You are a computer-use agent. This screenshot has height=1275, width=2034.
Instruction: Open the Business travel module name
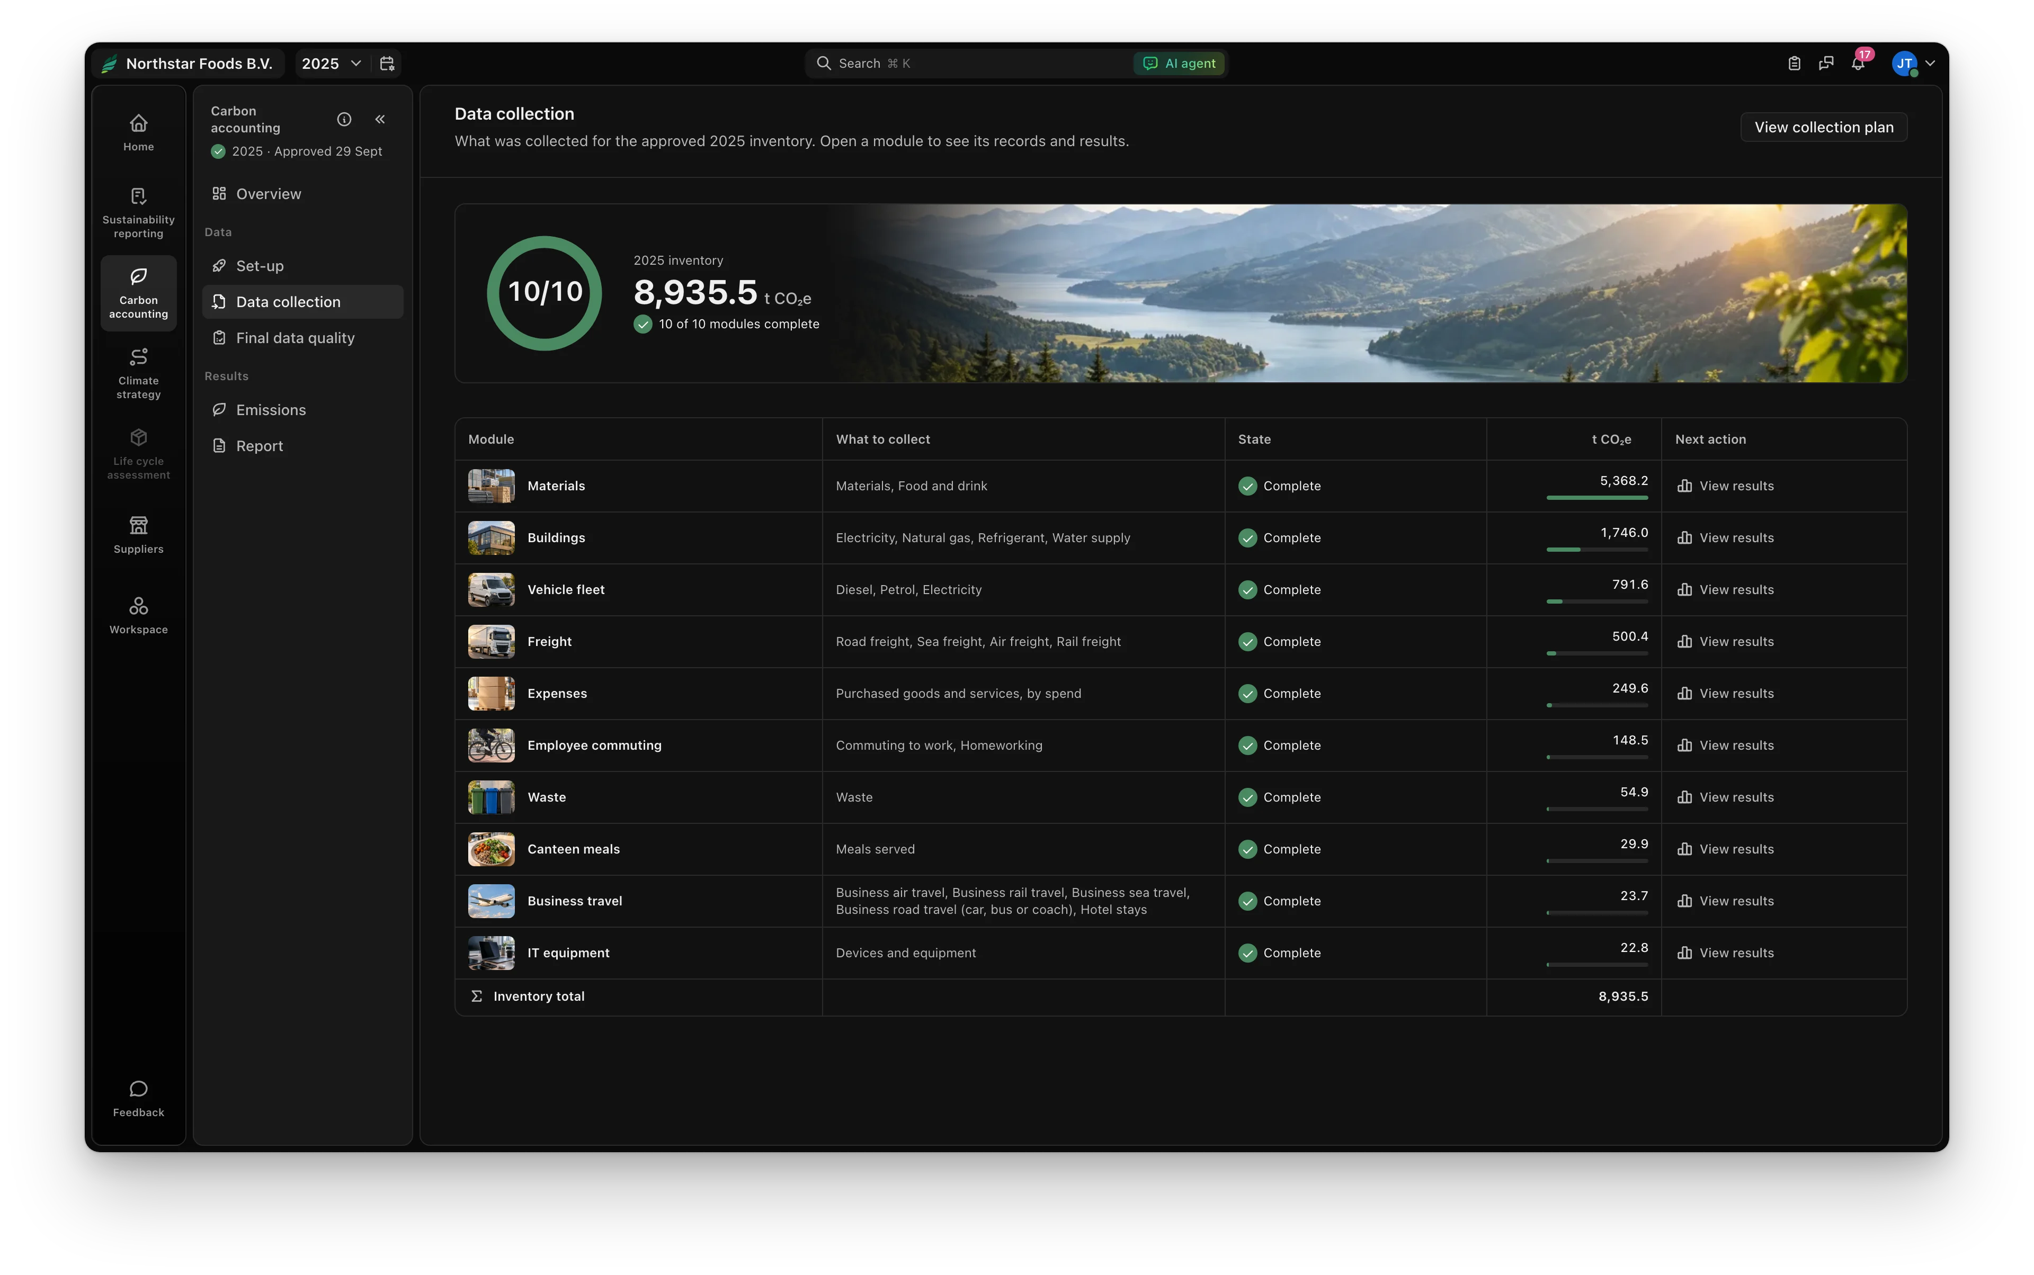575,901
